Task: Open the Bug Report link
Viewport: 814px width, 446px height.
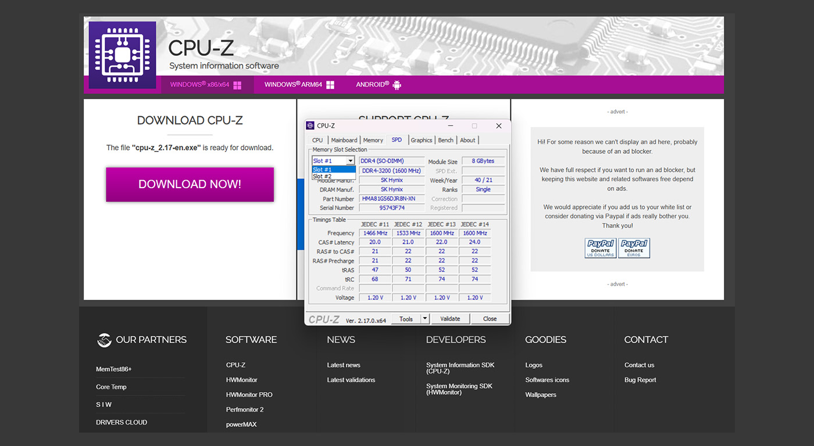Action: [640, 380]
